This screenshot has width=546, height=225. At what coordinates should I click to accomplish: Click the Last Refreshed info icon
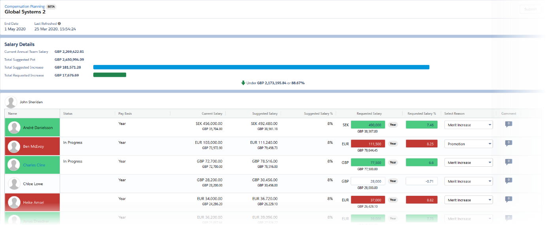[59, 24]
